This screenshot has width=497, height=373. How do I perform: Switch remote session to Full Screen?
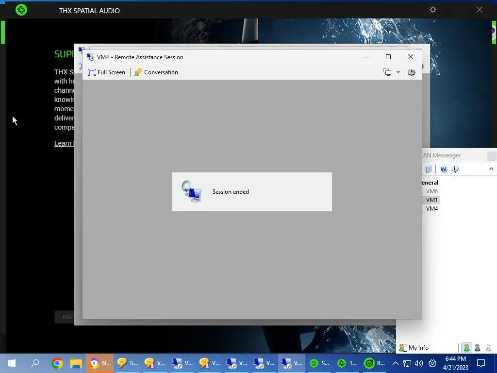click(106, 72)
